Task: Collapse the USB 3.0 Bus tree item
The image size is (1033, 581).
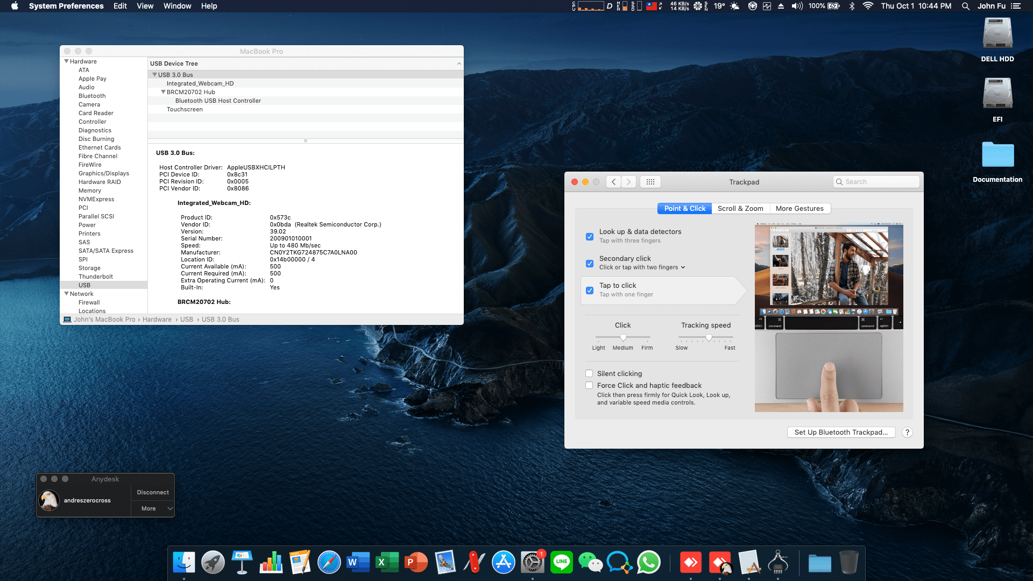Action: pos(155,74)
